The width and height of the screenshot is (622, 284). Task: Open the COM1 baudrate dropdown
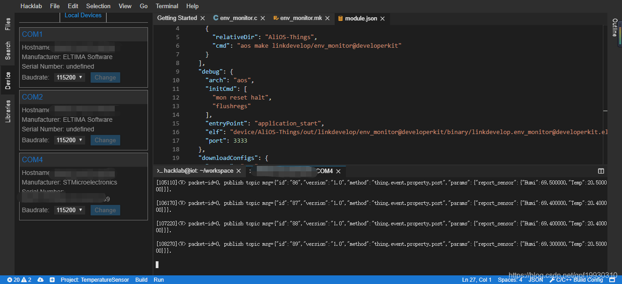pyautogui.click(x=70, y=78)
